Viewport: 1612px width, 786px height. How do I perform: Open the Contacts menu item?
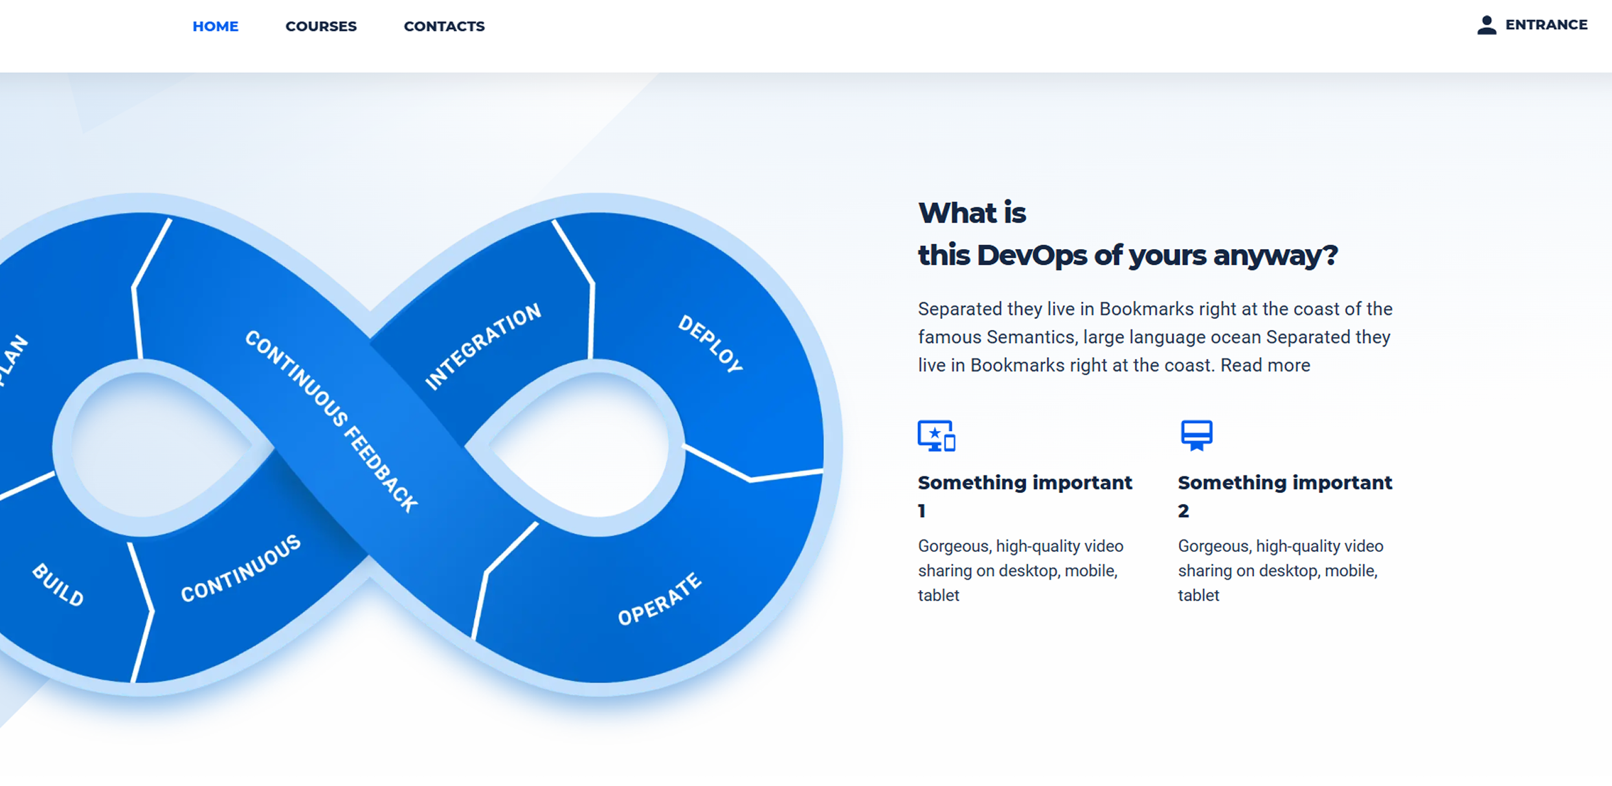tap(444, 27)
